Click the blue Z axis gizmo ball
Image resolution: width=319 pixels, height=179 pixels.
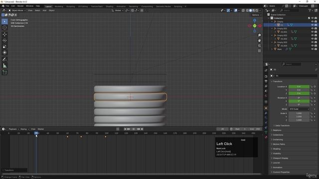click(255, 20)
